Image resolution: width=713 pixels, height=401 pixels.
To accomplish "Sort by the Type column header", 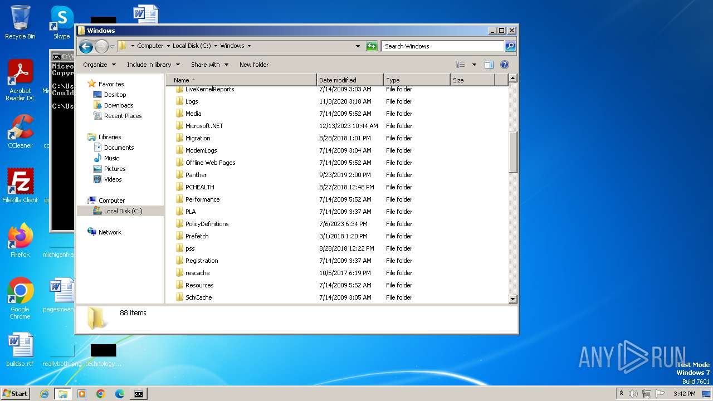I will [x=417, y=80].
